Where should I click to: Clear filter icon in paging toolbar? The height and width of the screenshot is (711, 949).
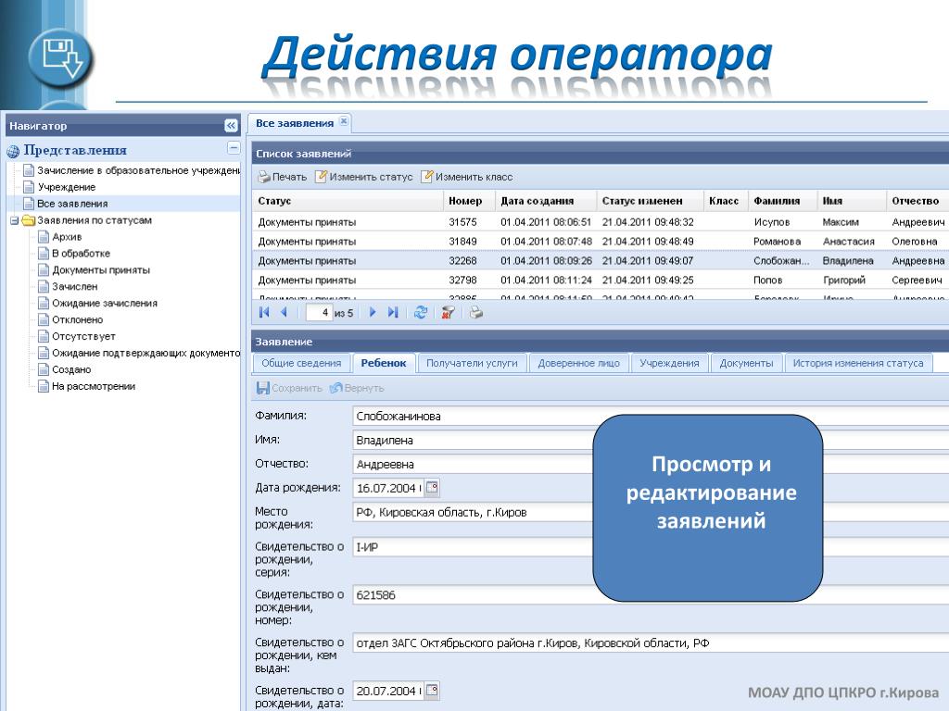coord(448,312)
